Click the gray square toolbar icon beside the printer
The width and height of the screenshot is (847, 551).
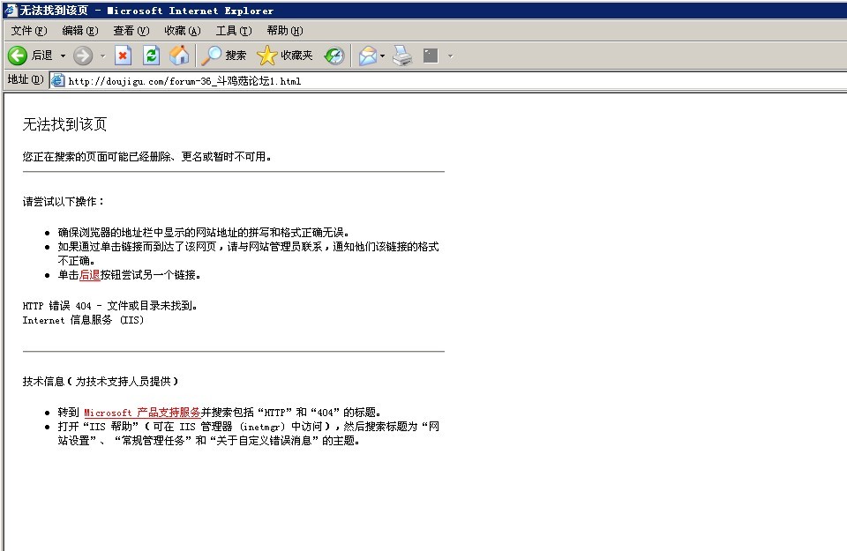[x=431, y=55]
